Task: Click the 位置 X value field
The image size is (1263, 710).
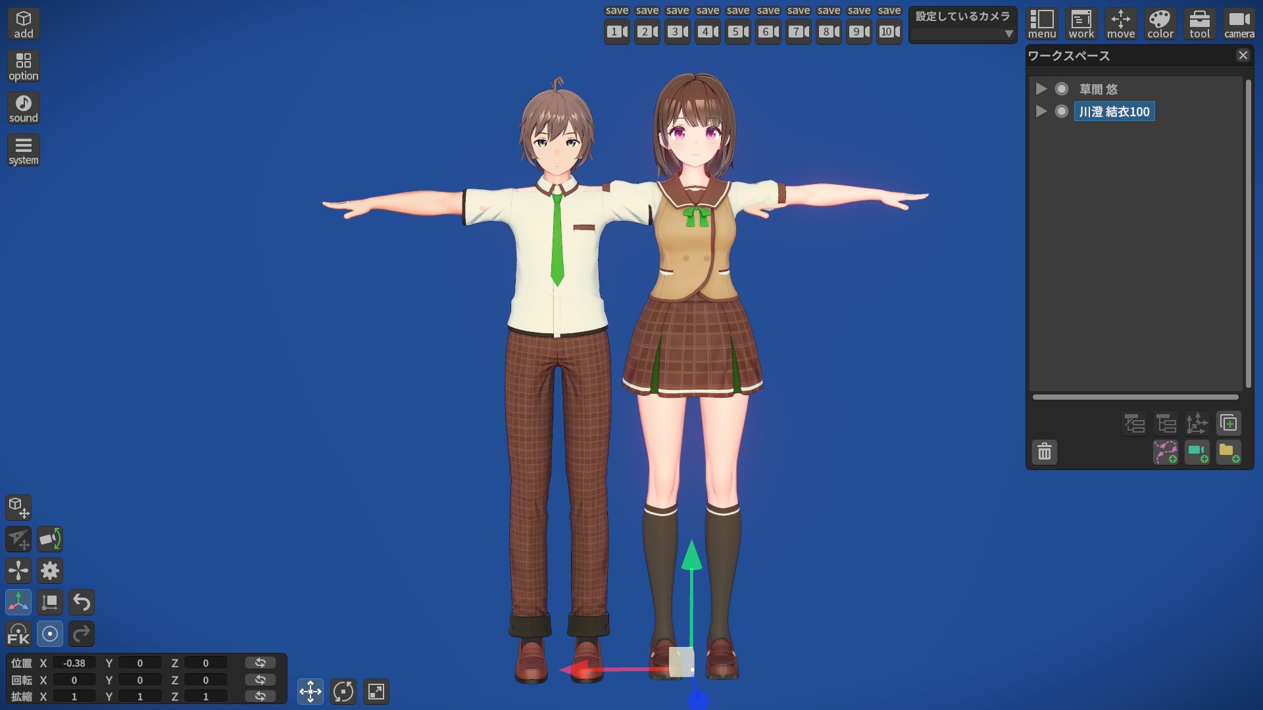Action: point(74,663)
